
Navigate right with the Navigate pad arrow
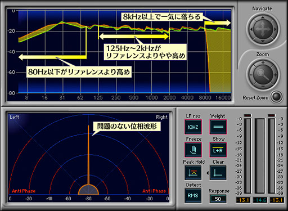coord(274,29)
